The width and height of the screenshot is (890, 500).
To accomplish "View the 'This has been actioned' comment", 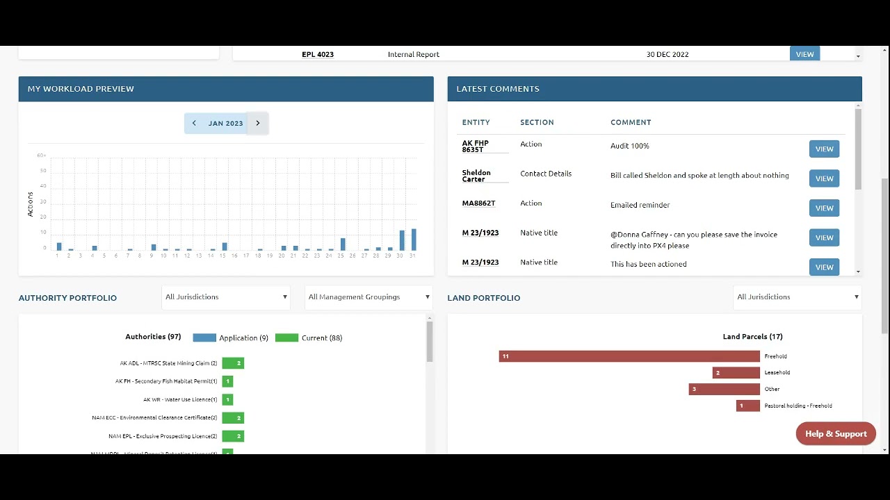I will [x=824, y=267].
